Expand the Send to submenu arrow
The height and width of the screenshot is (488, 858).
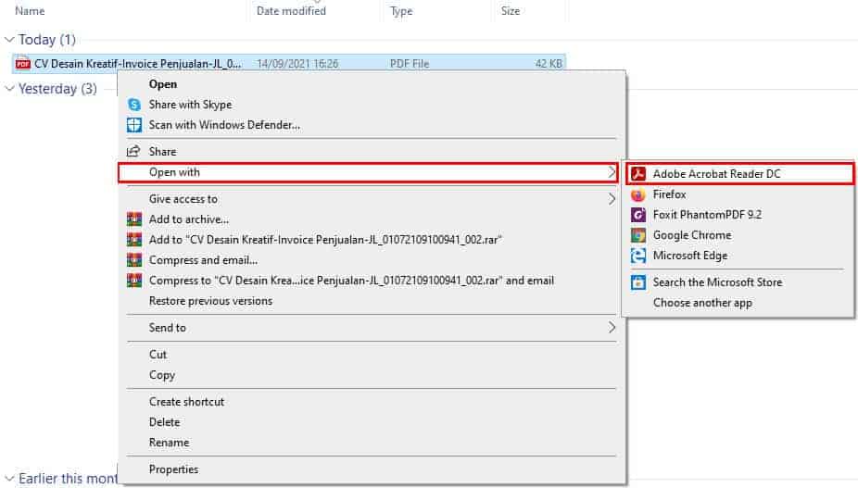tap(612, 328)
